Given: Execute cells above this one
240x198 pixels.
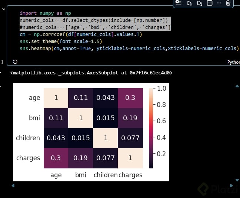Looking at the screenshot, I should pos(189,3).
